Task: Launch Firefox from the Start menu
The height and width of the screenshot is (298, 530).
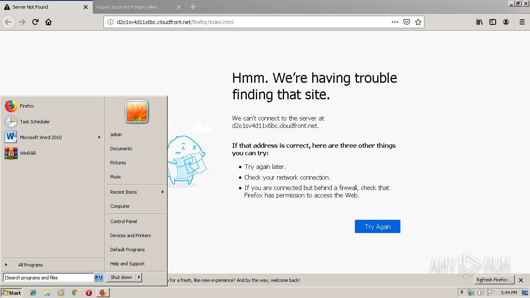Action: 53,106
